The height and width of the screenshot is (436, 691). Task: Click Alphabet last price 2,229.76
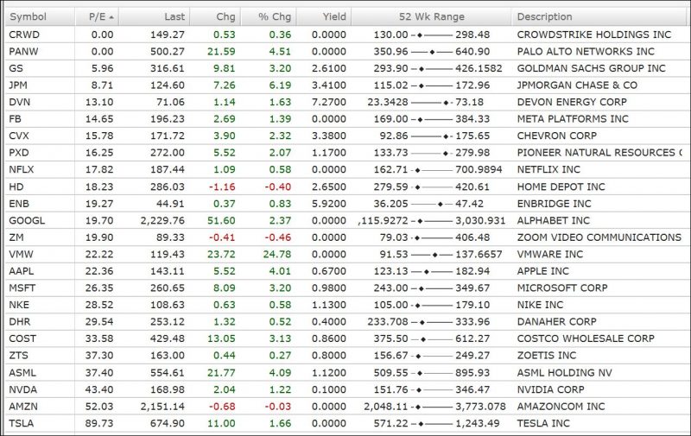(162, 220)
